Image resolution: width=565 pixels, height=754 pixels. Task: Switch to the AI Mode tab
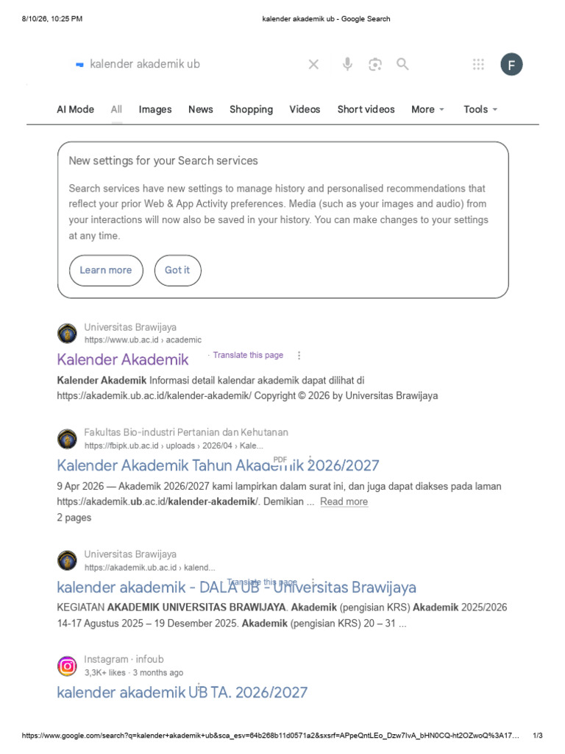[x=76, y=109]
